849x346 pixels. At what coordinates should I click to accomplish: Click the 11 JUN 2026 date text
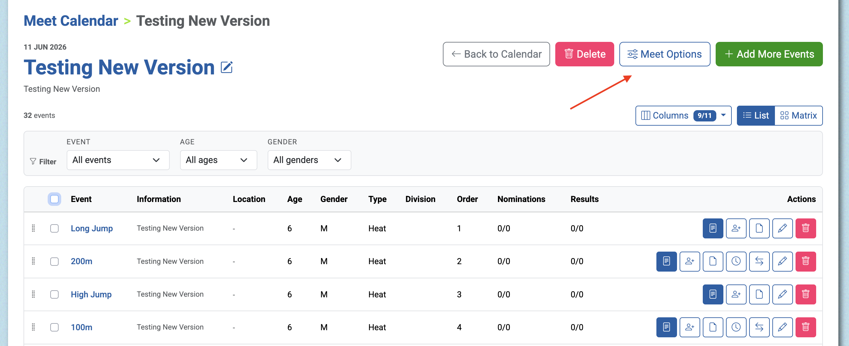point(45,47)
